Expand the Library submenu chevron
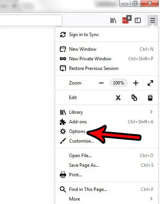Image resolution: width=160 pixels, height=204 pixels. pyautogui.click(x=151, y=112)
